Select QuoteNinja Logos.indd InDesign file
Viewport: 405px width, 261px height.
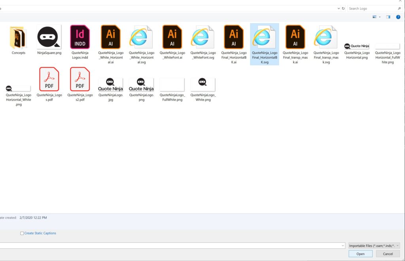tap(80, 42)
